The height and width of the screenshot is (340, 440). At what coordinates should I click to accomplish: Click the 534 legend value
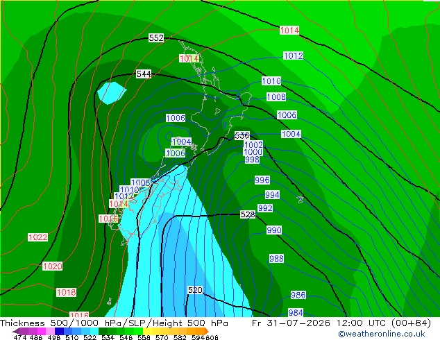click(108, 337)
